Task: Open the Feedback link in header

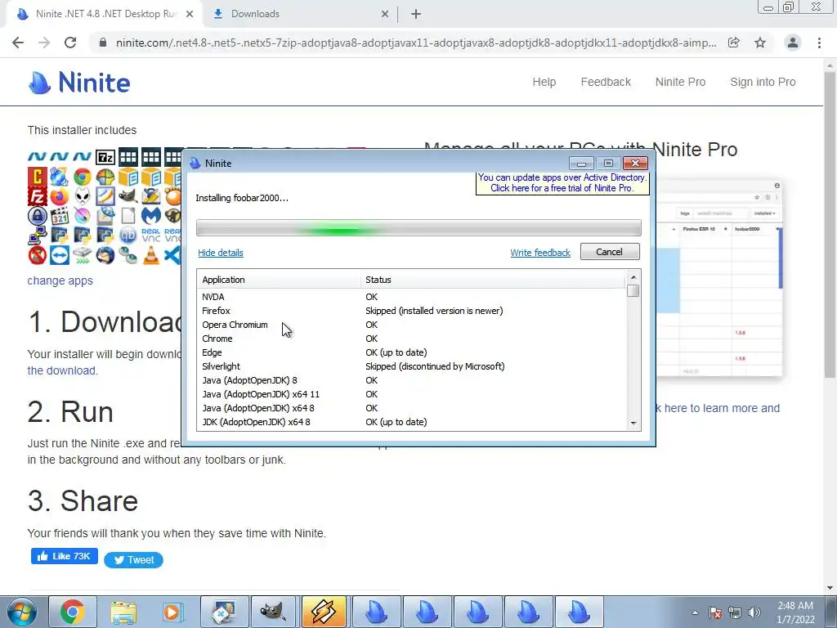Action: [x=606, y=83]
